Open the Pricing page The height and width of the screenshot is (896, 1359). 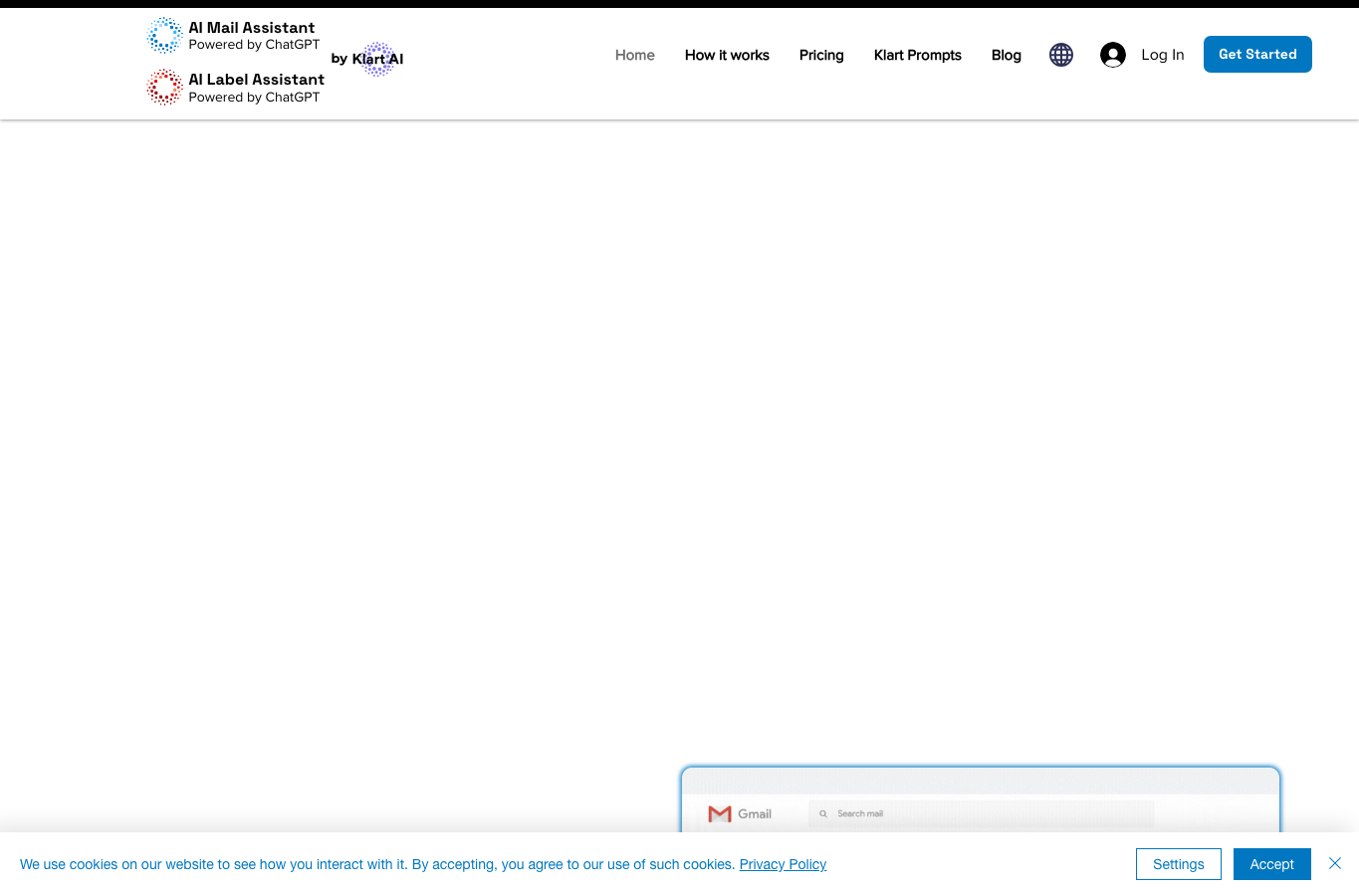click(x=821, y=55)
